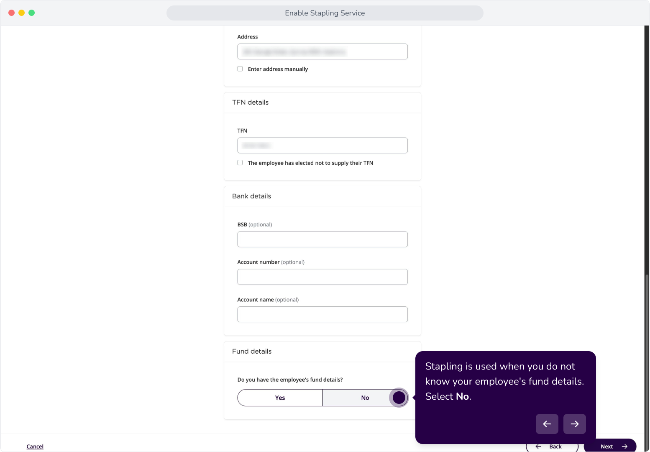Check Enter address manually box

(240, 69)
